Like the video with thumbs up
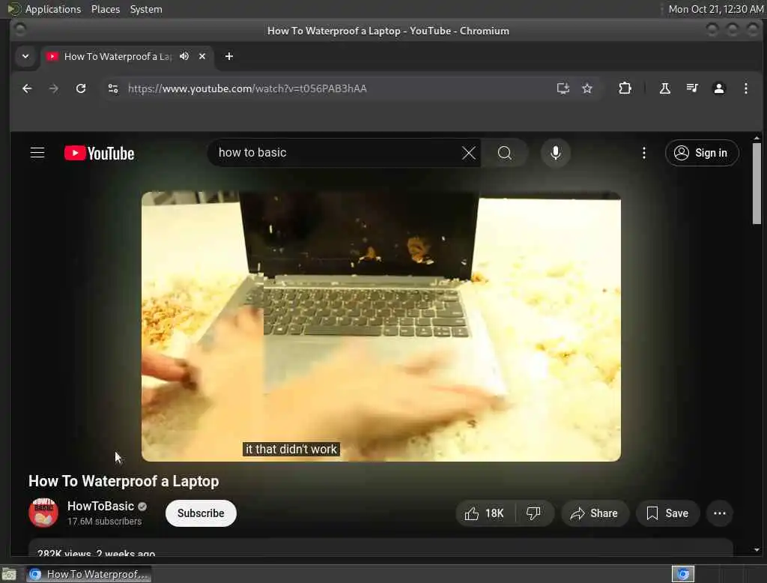The image size is (767, 583). pyautogui.click(x=485, y=513)
